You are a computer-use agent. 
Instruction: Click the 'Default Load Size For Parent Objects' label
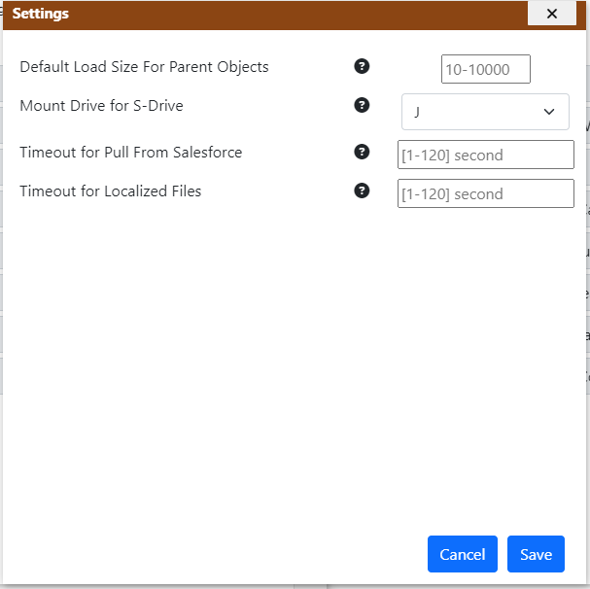click(x=144, y=67)
